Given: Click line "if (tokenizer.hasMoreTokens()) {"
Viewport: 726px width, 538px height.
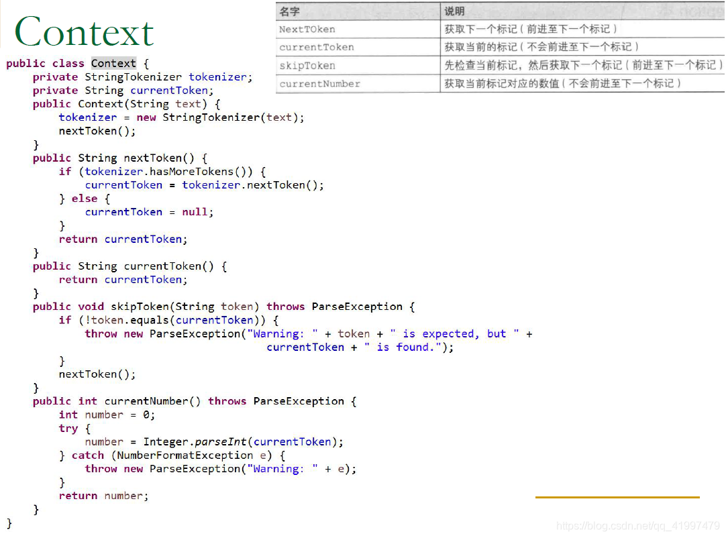Looking at the screenshot, I should pyautogui.click(x=162, y=171).
